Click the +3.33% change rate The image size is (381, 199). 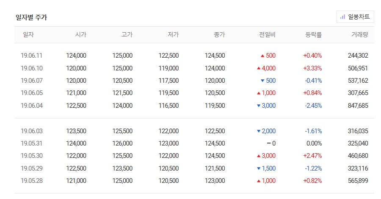tap(312, 68)
